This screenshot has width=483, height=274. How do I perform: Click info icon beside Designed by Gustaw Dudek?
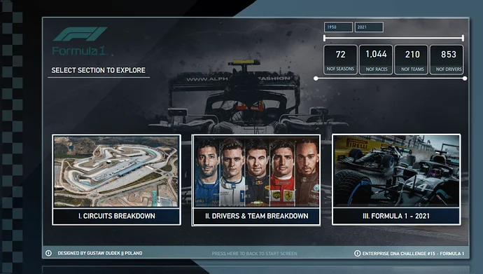pyautogui.click(x=49, y=253)
